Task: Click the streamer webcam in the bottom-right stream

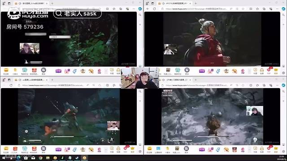Action: pos(255,110)
